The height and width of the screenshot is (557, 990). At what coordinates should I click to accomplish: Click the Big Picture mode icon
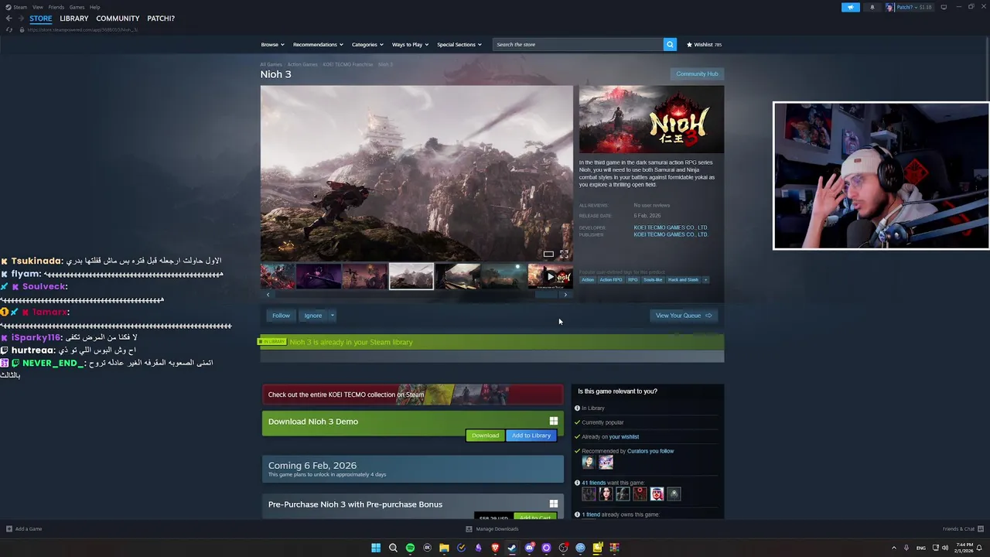[x=944, y=7]
